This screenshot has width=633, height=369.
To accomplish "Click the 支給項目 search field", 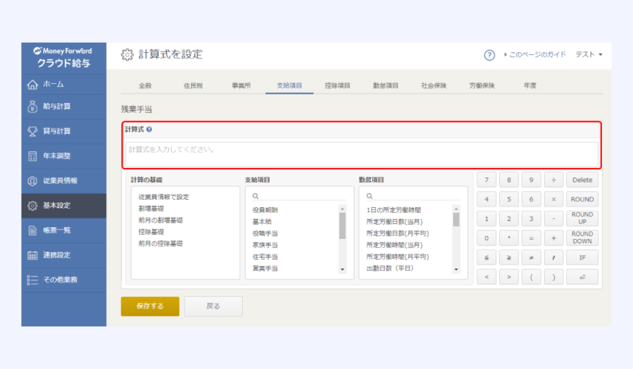I will 300,196.
